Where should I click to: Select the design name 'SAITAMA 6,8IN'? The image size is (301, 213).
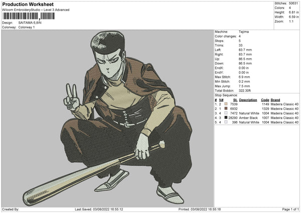(30, 23)
